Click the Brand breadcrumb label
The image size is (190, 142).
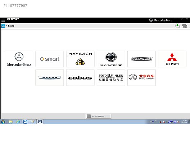click(11, 26)
